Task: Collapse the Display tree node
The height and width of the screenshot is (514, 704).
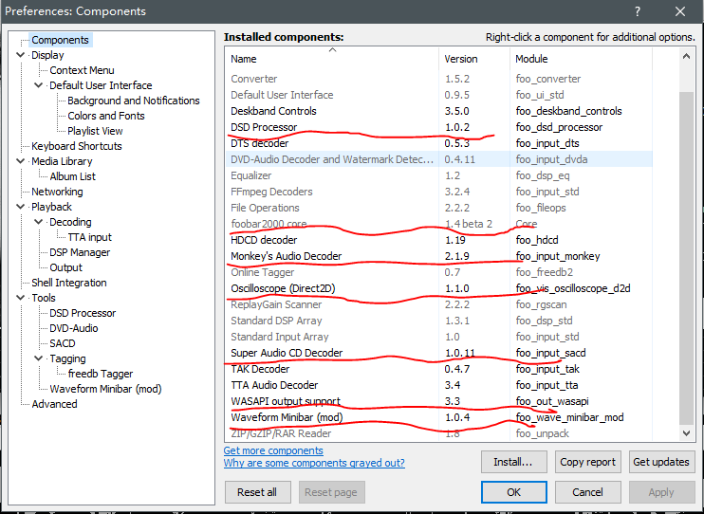Action: [x=21, y=55]
